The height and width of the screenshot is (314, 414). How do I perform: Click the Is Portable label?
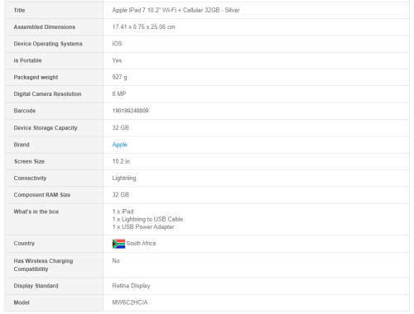[27, 60]
